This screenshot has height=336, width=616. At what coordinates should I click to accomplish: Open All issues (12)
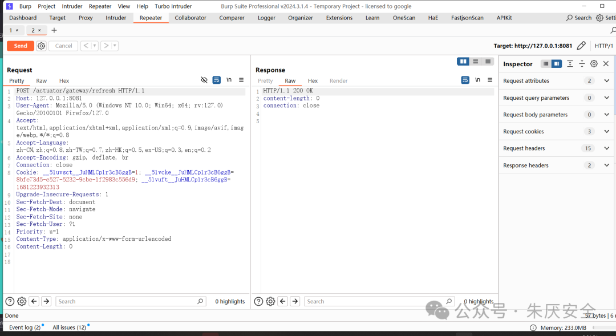[69, 327]
